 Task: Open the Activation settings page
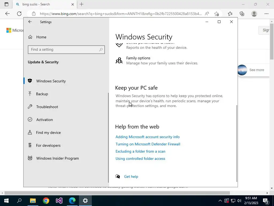pos(66,120)
